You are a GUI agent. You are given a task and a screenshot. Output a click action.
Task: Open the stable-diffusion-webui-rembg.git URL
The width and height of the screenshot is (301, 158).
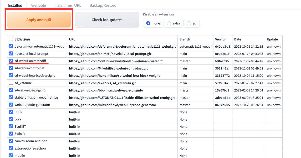(x=121, y=98)
